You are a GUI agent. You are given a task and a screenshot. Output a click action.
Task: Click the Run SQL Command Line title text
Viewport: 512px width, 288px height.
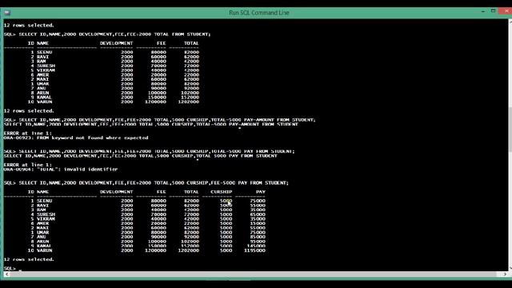point(259,13)
